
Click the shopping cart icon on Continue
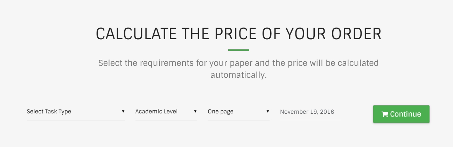pyautogui.click(x=385, y=114)
